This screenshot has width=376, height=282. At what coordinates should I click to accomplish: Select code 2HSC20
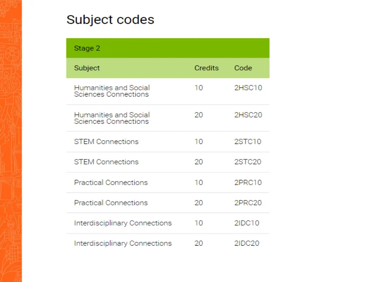pyautogui.click(x=248, y=115)
